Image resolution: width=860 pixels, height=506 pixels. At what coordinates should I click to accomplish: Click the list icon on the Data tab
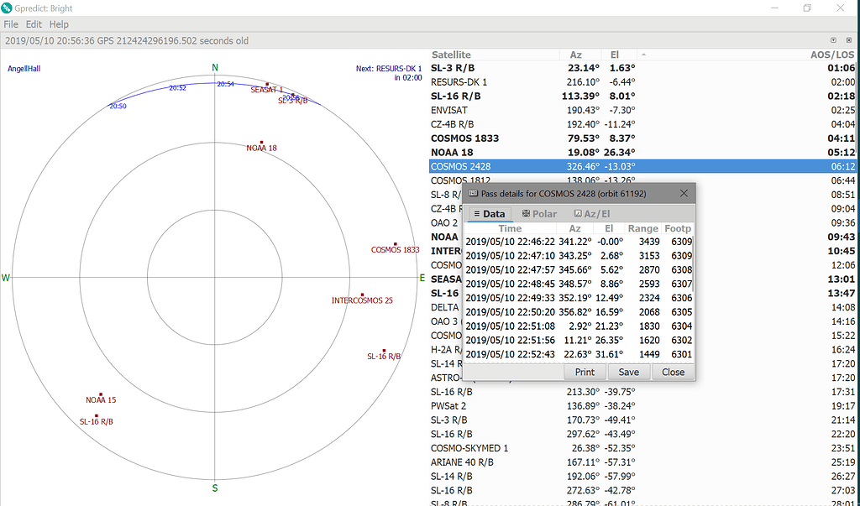click(476, 213)
